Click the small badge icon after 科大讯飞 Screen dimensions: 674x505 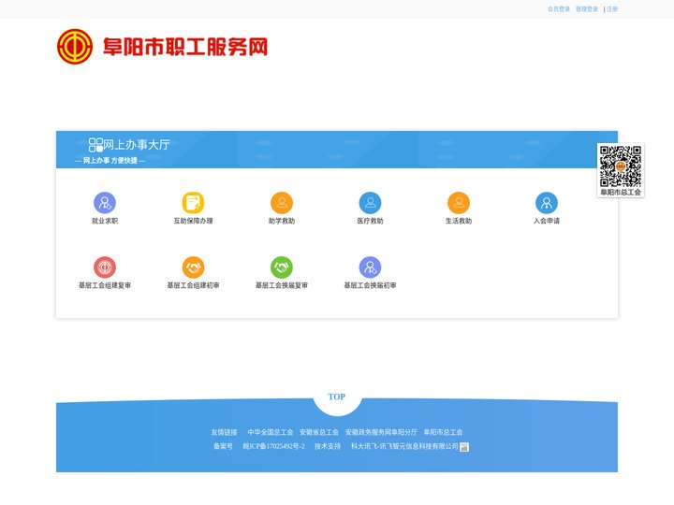pyautogui.click(x=464, y=447)
